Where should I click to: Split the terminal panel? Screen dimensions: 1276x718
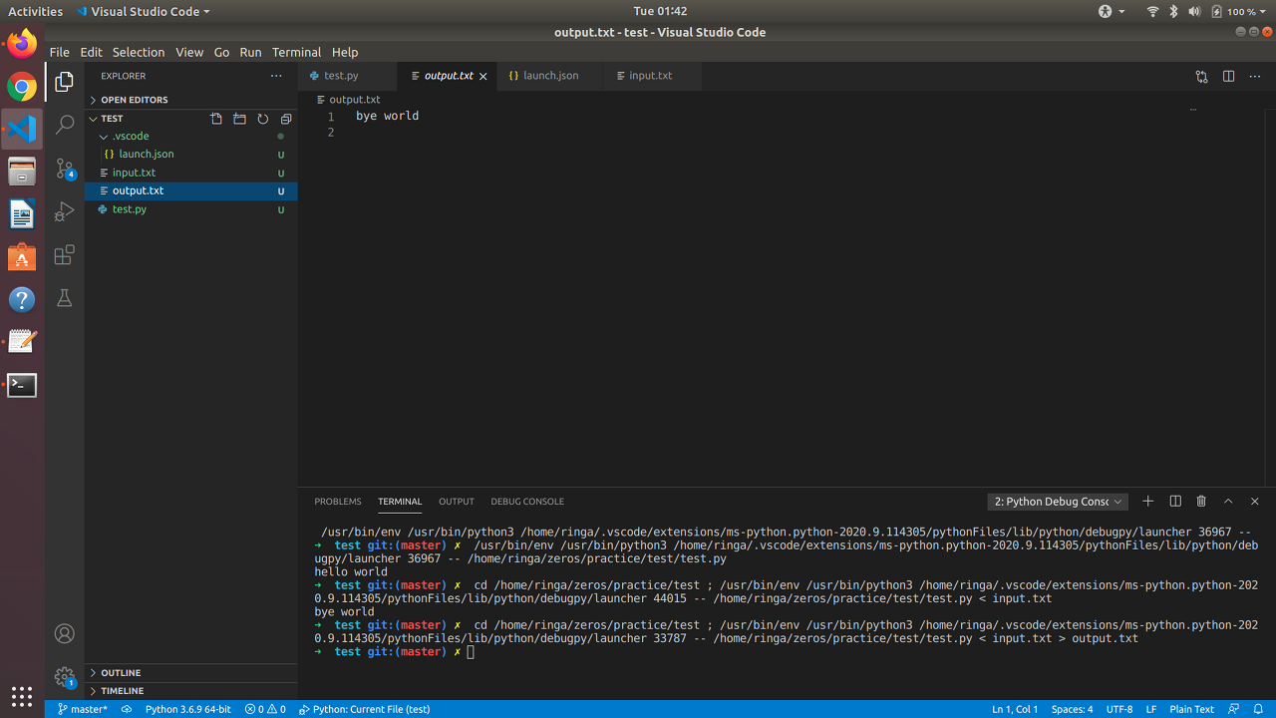1175,502
